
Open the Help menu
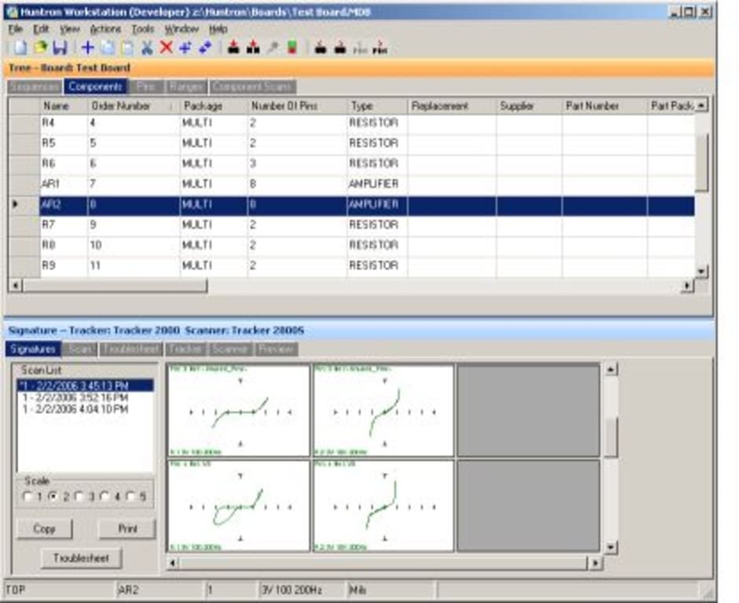[219, 29]
